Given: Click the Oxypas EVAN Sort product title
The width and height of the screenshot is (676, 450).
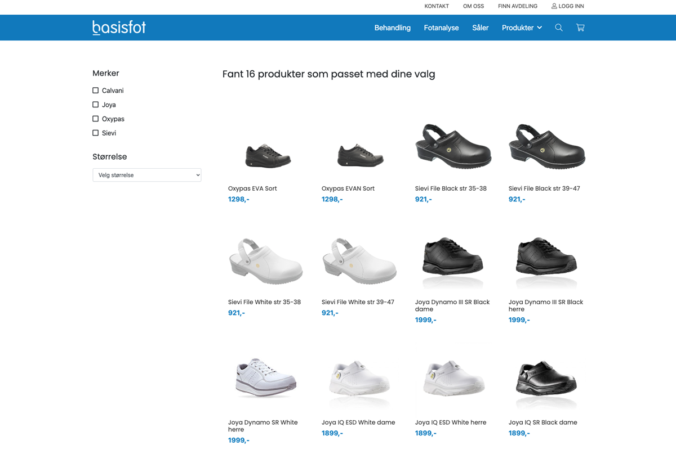Looking at the screenshot, I should [348, 188].
